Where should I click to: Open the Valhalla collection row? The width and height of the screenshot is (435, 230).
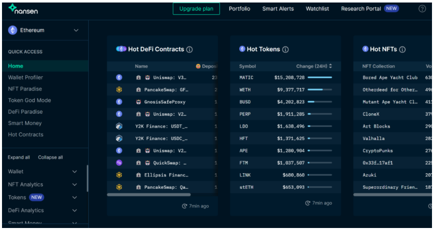(x=392, y=138)
